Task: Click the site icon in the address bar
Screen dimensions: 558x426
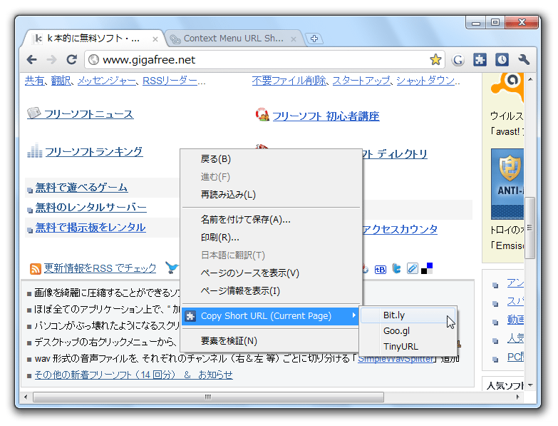Action: pyautogui.click(x=93, y=59)
